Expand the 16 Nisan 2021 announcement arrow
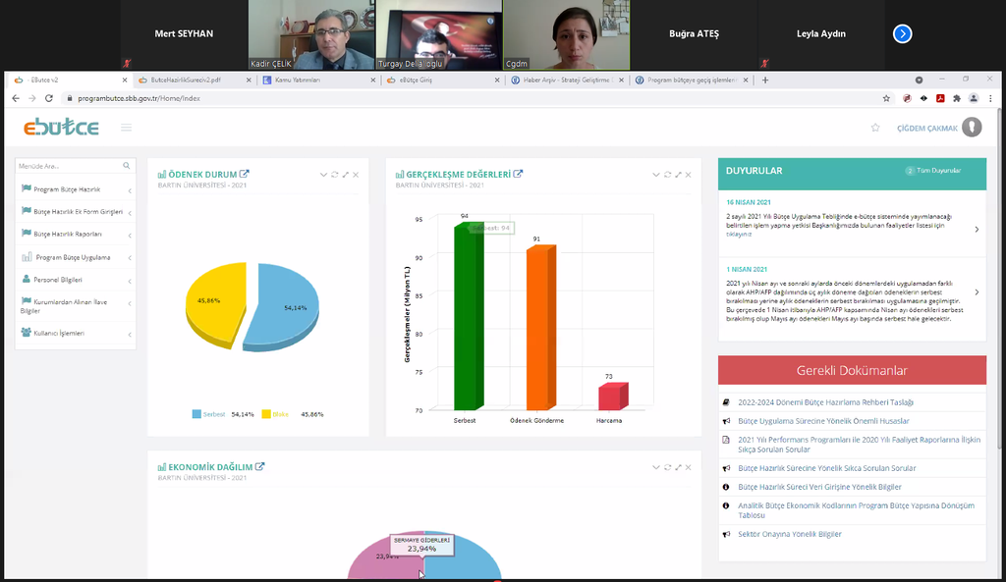 tap(976, 230)
